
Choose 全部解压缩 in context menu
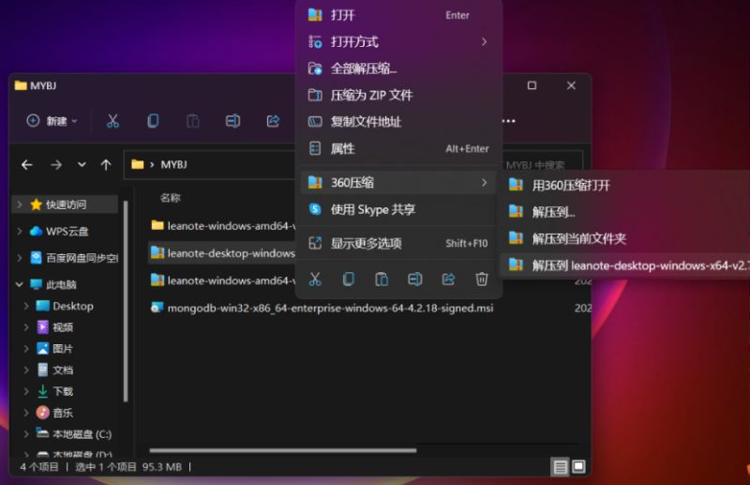coord(398,68)
